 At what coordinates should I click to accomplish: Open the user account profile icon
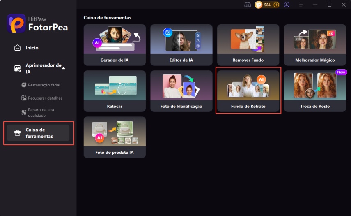[287, 5]
